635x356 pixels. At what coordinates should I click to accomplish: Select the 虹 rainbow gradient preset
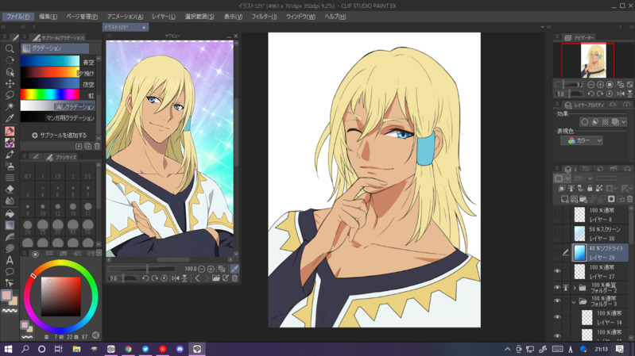pyautogui.click(x=58, y=95)
